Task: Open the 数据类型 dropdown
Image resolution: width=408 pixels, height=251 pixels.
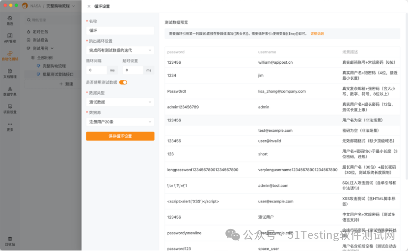Action: click(x=120, y=102)
